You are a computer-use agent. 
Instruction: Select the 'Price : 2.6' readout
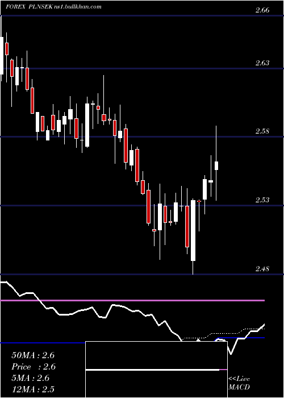[x=34, y=367]
